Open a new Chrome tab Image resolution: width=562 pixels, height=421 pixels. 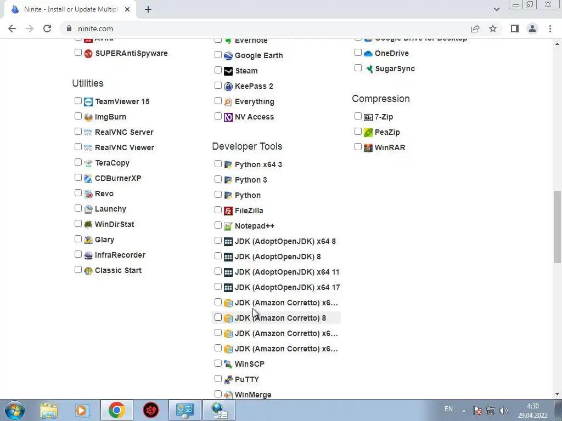(148, 10)
